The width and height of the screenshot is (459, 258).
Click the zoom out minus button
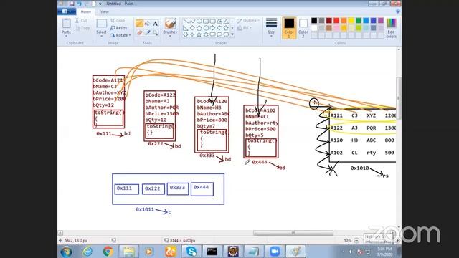tap(356, 241)
